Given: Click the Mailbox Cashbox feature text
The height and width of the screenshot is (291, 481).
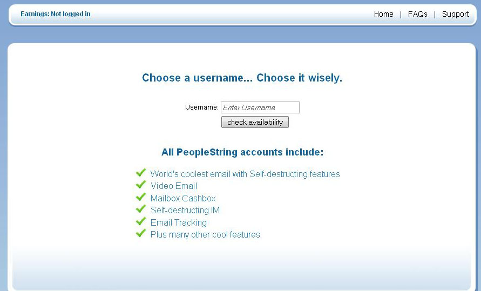Looking at the screenshot, I should pos(183,198).
